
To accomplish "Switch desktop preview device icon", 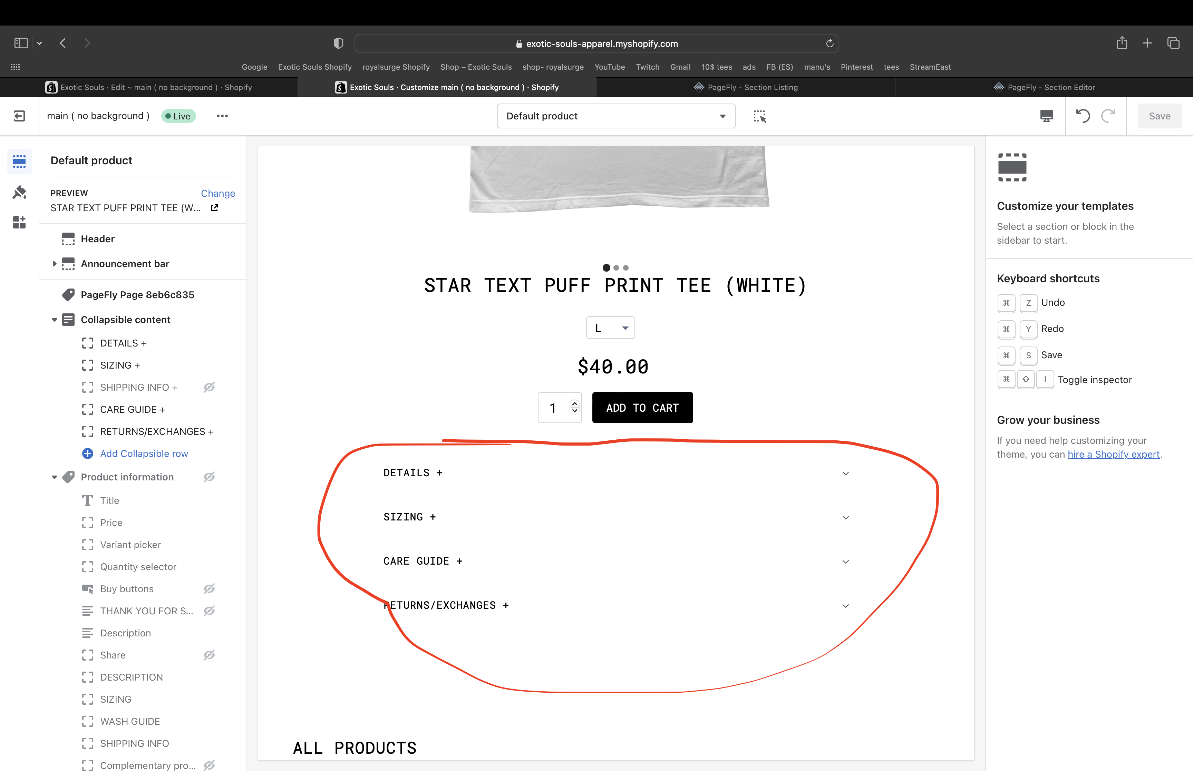I will 1046,116.
